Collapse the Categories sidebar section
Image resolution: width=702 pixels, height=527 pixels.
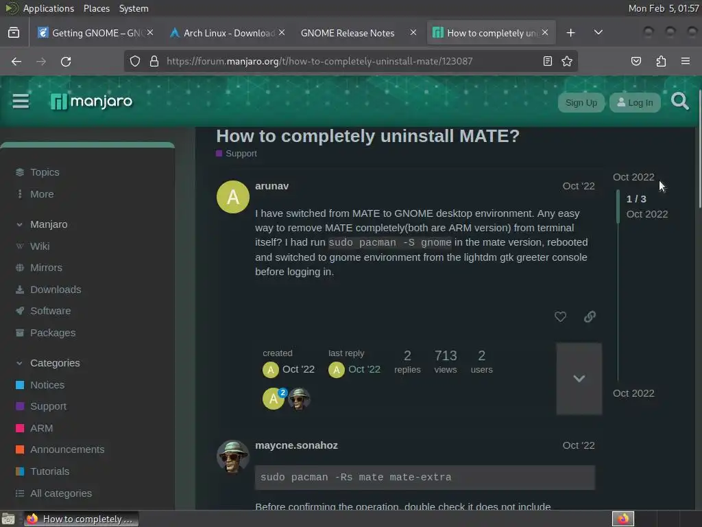click(x=19, y=363)
